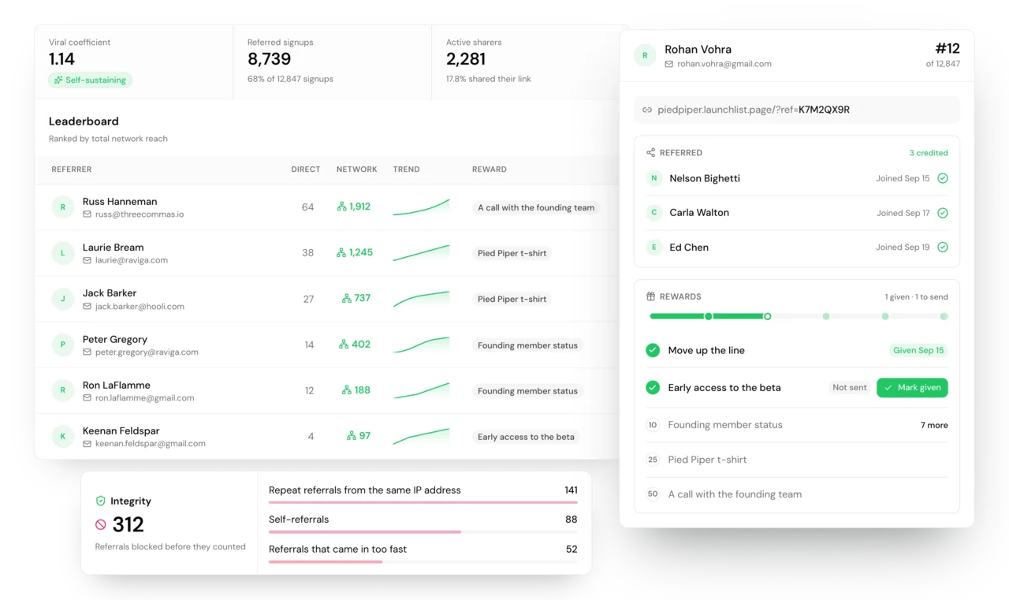Click the sparkle icon in Self-sustaining badge
Screen dimensions: 1009x600
(x=58, y=80)
